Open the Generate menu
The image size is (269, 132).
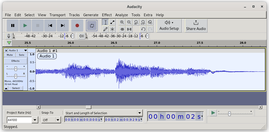[x=91, y=15]
